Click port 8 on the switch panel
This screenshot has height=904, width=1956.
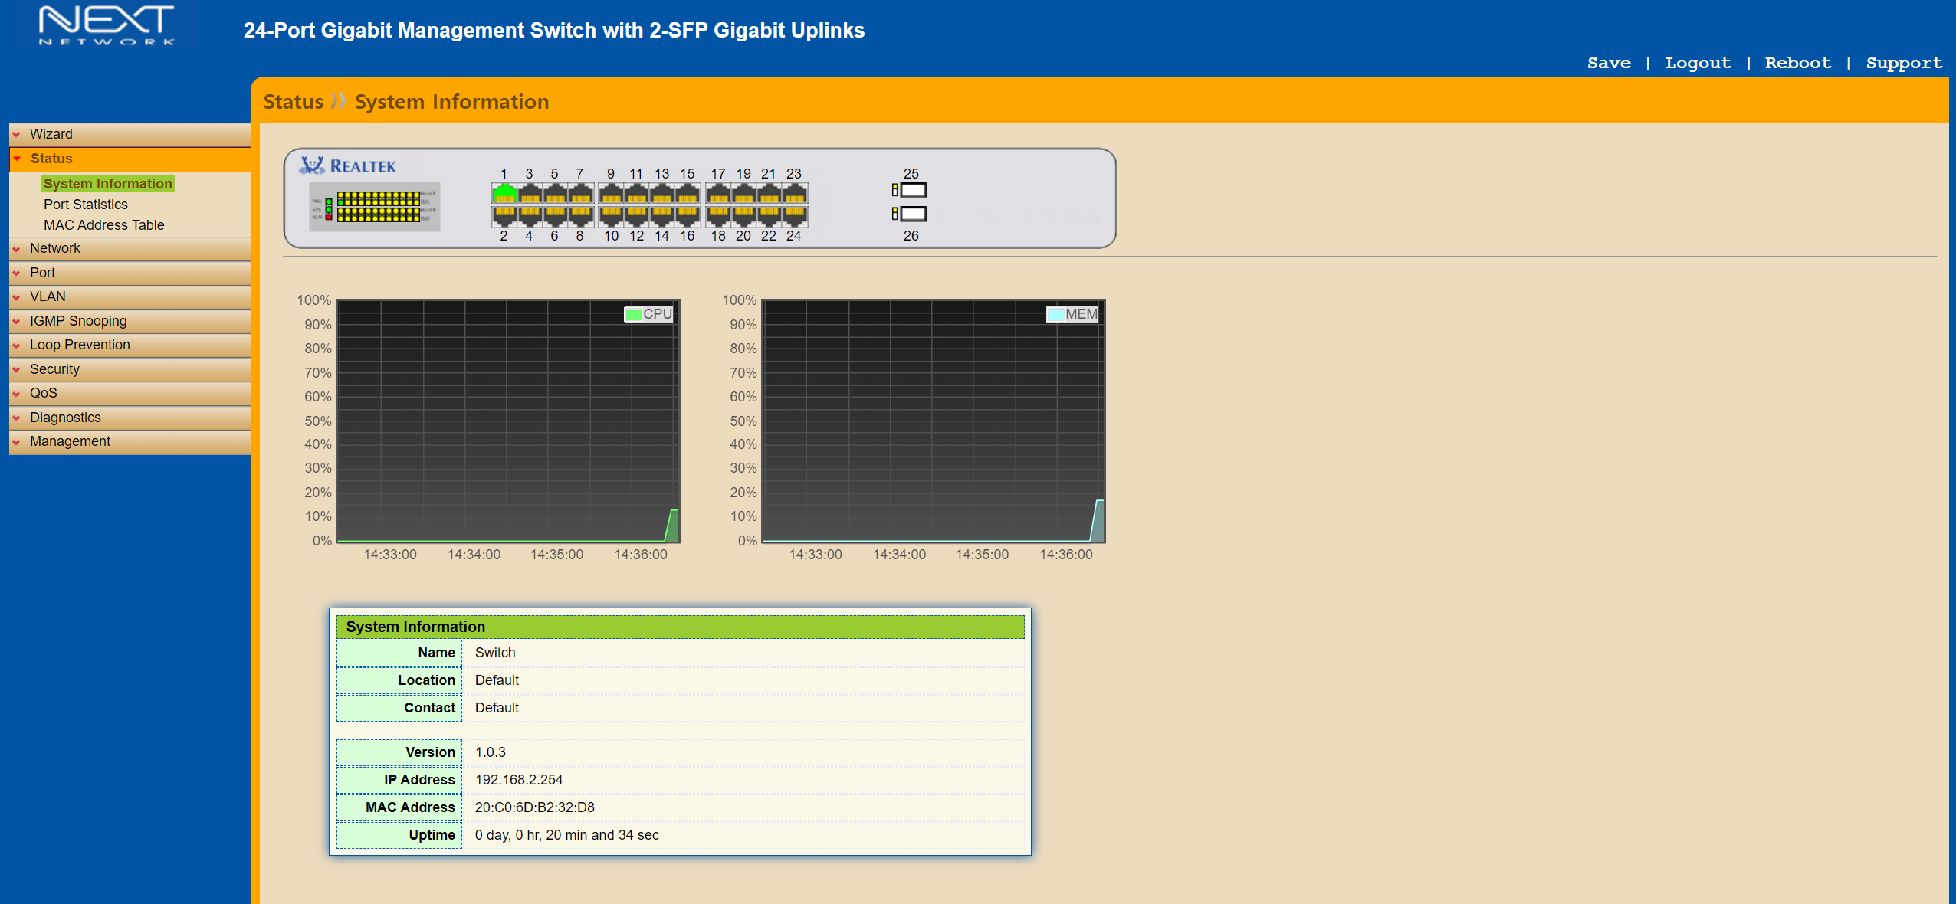(580, 215)
